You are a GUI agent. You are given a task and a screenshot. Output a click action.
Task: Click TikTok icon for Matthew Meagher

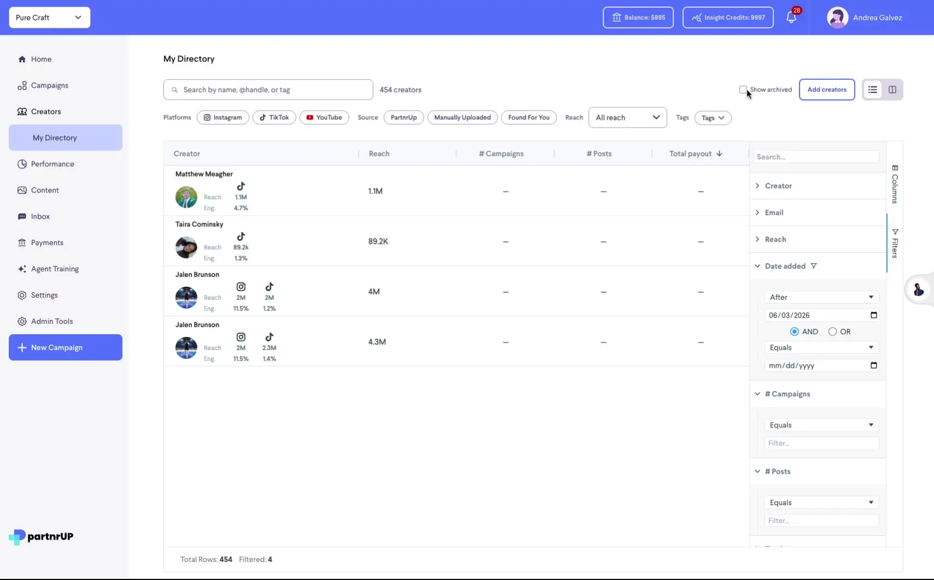coord(241,186)
